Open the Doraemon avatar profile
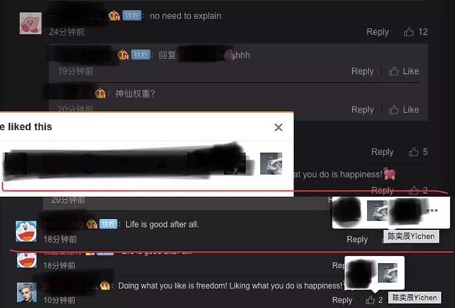Screen dimensions: 455x308 (26, 231)
